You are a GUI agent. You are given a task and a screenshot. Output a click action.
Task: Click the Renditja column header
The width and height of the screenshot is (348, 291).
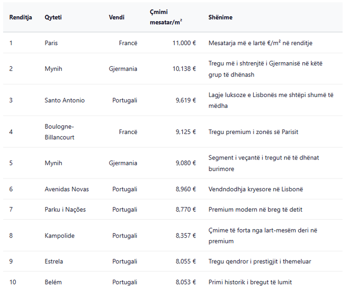[x=20, y=17]
